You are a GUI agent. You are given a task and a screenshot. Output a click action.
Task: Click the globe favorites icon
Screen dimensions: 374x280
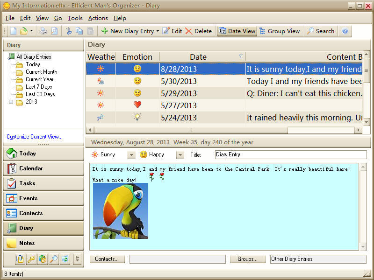pos(43,259)
